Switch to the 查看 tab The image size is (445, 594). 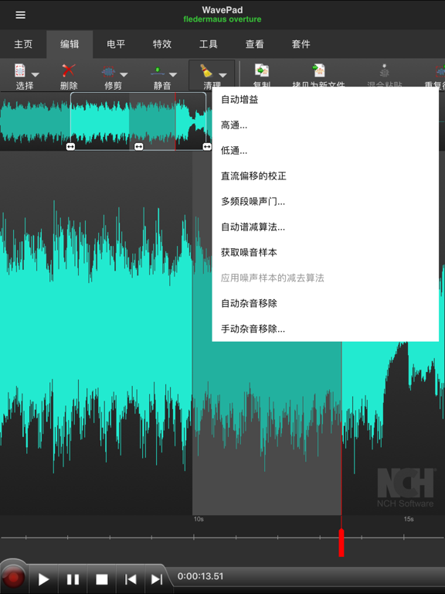(x=254, y=44)
